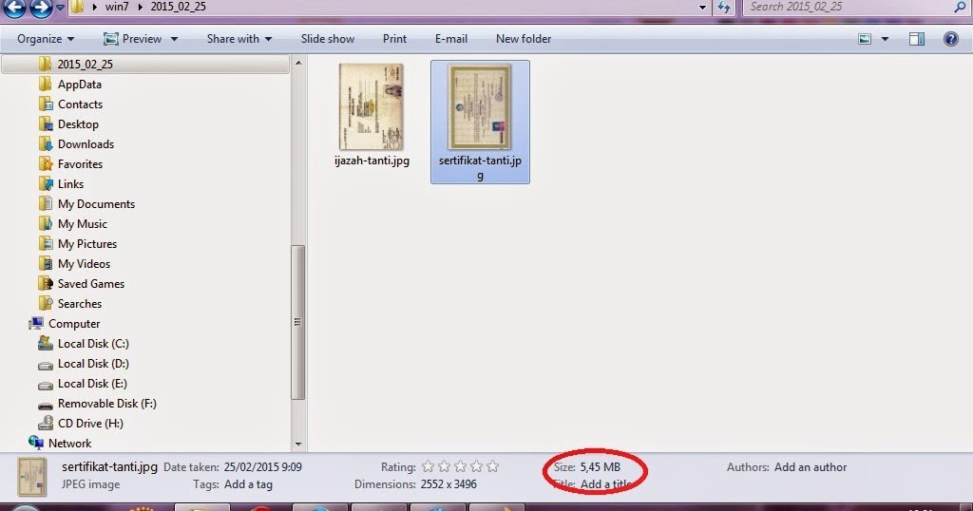Open My Documents in the tree

click(x=96, y=204)
